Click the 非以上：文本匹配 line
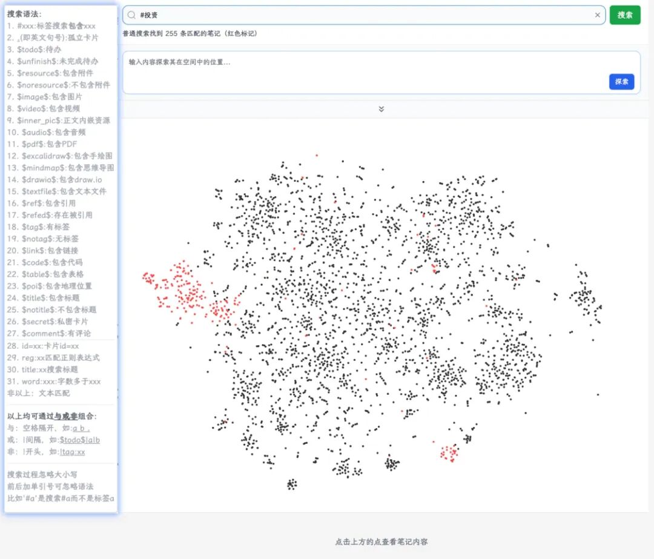Screen dimensions: 654x559 click(38, 393)
